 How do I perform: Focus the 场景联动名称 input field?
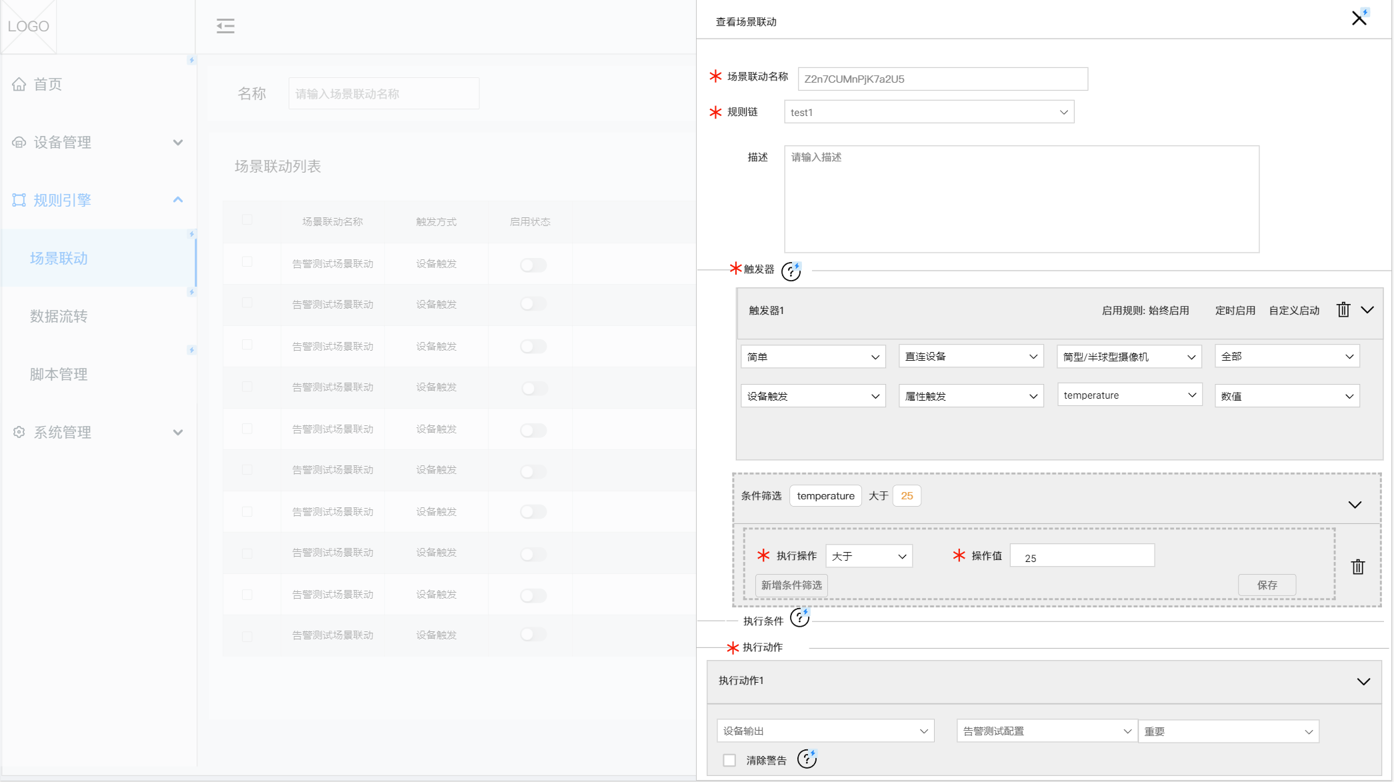(943, 79)
